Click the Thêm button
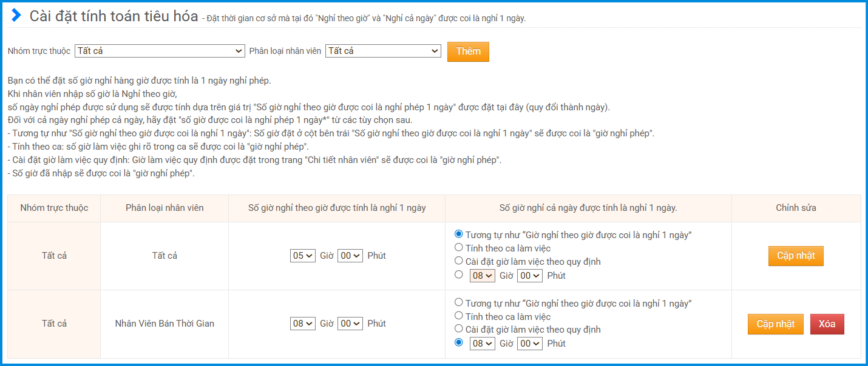Image resolution: width=868 pixels, height=366 pixels. tap(468, 52)
